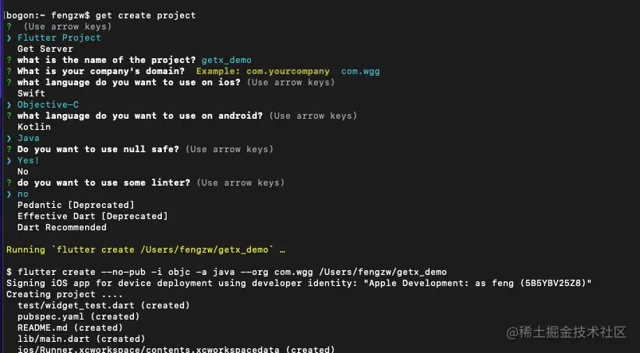The height and width of the screenshot is (353, 640).
Task: Select the Objective-C option
Action: pyautogui.click(x=48, y=104)
